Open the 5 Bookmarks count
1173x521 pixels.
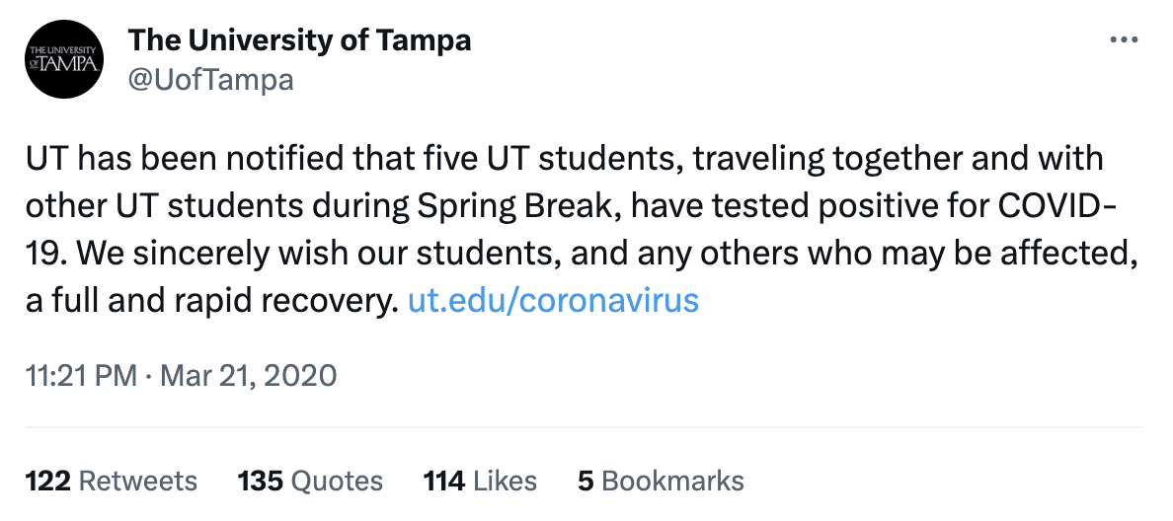coord(661,481)
